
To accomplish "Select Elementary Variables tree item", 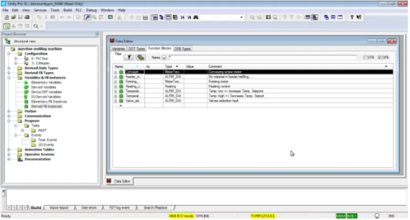I will (46, 82).
